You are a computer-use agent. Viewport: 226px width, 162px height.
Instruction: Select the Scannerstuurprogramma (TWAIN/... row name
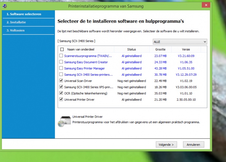coord(88,56)
